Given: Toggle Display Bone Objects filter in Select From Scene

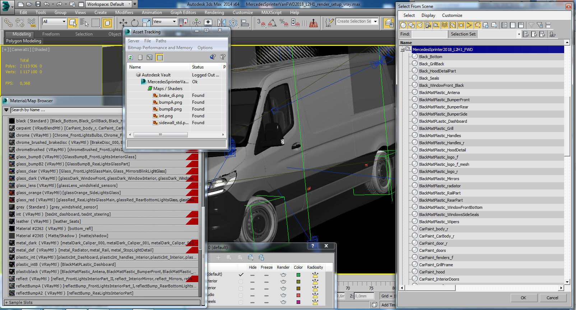Looking at the screenshot, I should point(469,25).
